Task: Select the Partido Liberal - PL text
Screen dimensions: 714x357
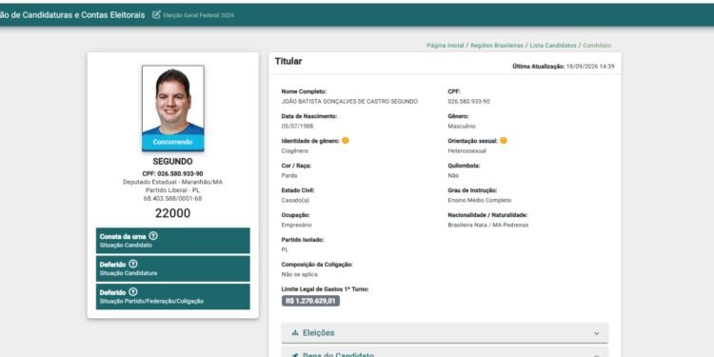Action: tap(172, 190)
